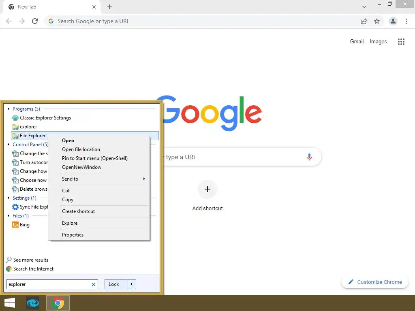This screenshot has width=415, height=311.
Task: Click the Start menu explorer search field
Action: point(52,284)
